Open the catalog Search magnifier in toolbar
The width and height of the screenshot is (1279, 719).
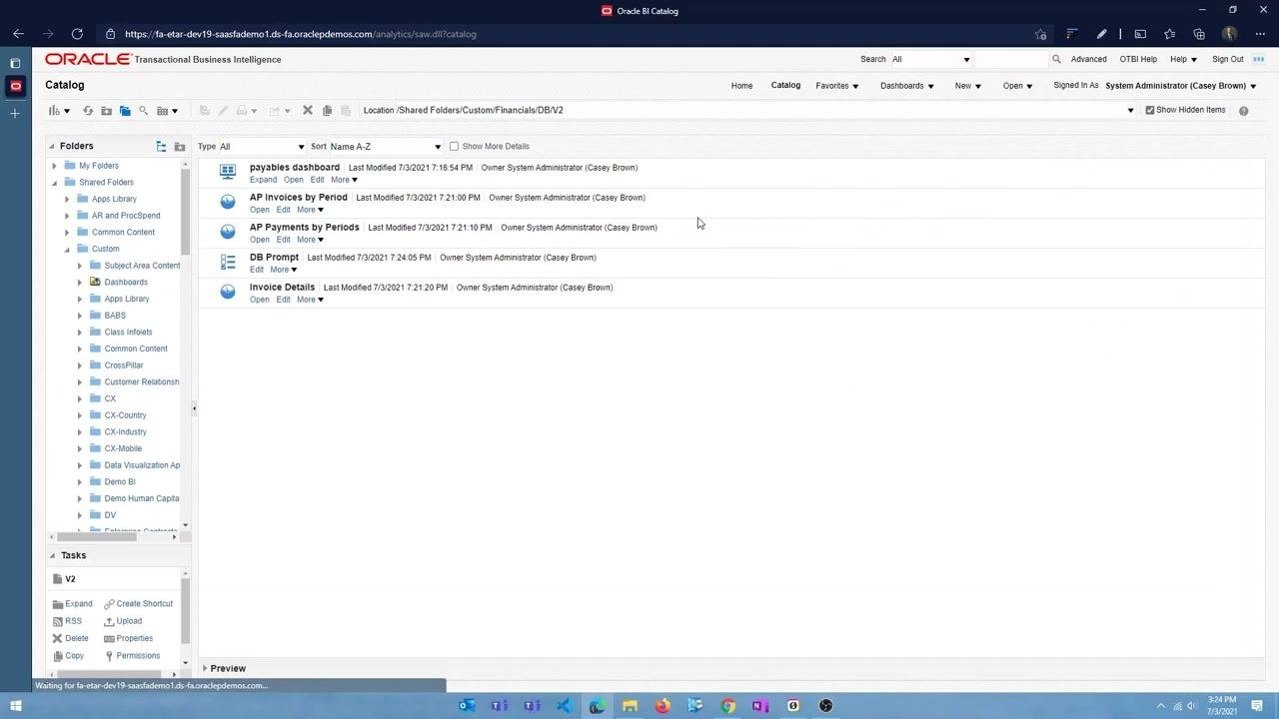click(143, 111)
